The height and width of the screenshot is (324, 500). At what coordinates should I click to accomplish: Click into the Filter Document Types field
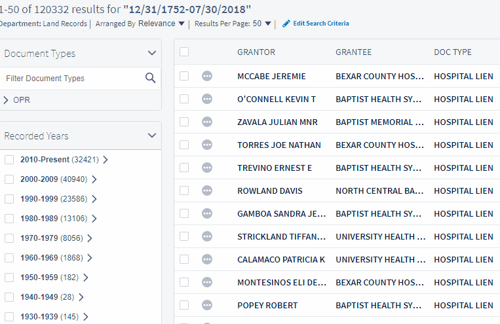(x=73, y=79)
